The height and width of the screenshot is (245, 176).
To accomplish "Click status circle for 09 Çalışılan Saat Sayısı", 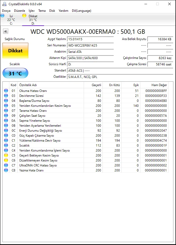I will (6, 115).
